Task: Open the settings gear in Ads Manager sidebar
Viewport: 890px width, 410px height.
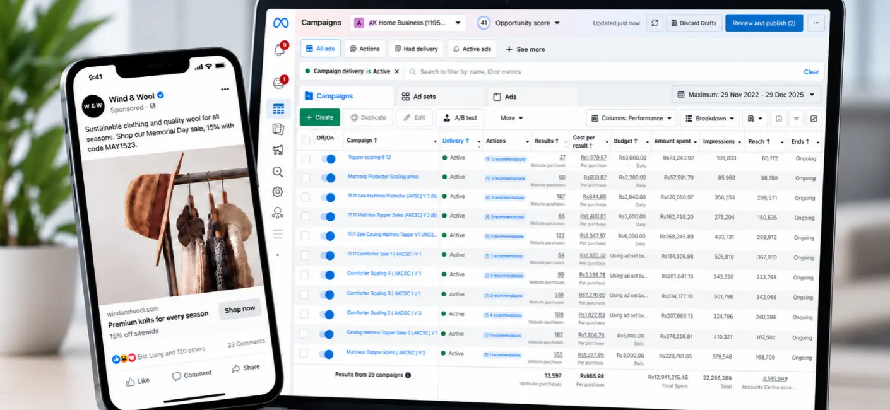Action: click(x=278, y=192)
